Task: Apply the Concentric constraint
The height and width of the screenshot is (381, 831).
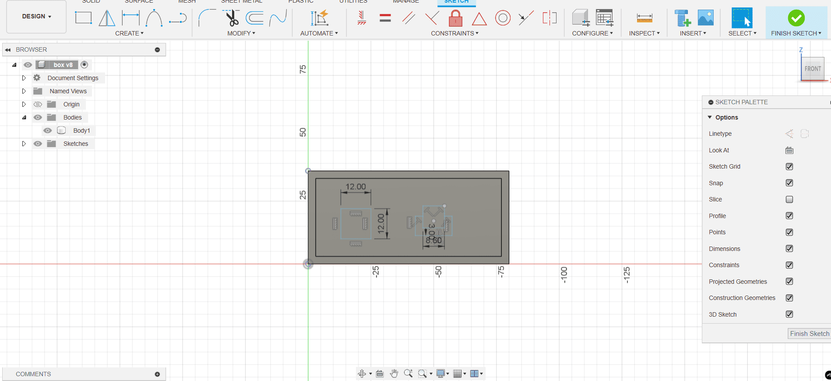Action: click(503, 18)
